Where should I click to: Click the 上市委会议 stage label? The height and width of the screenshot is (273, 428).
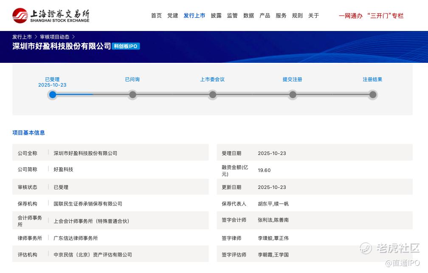click(212, 79)
